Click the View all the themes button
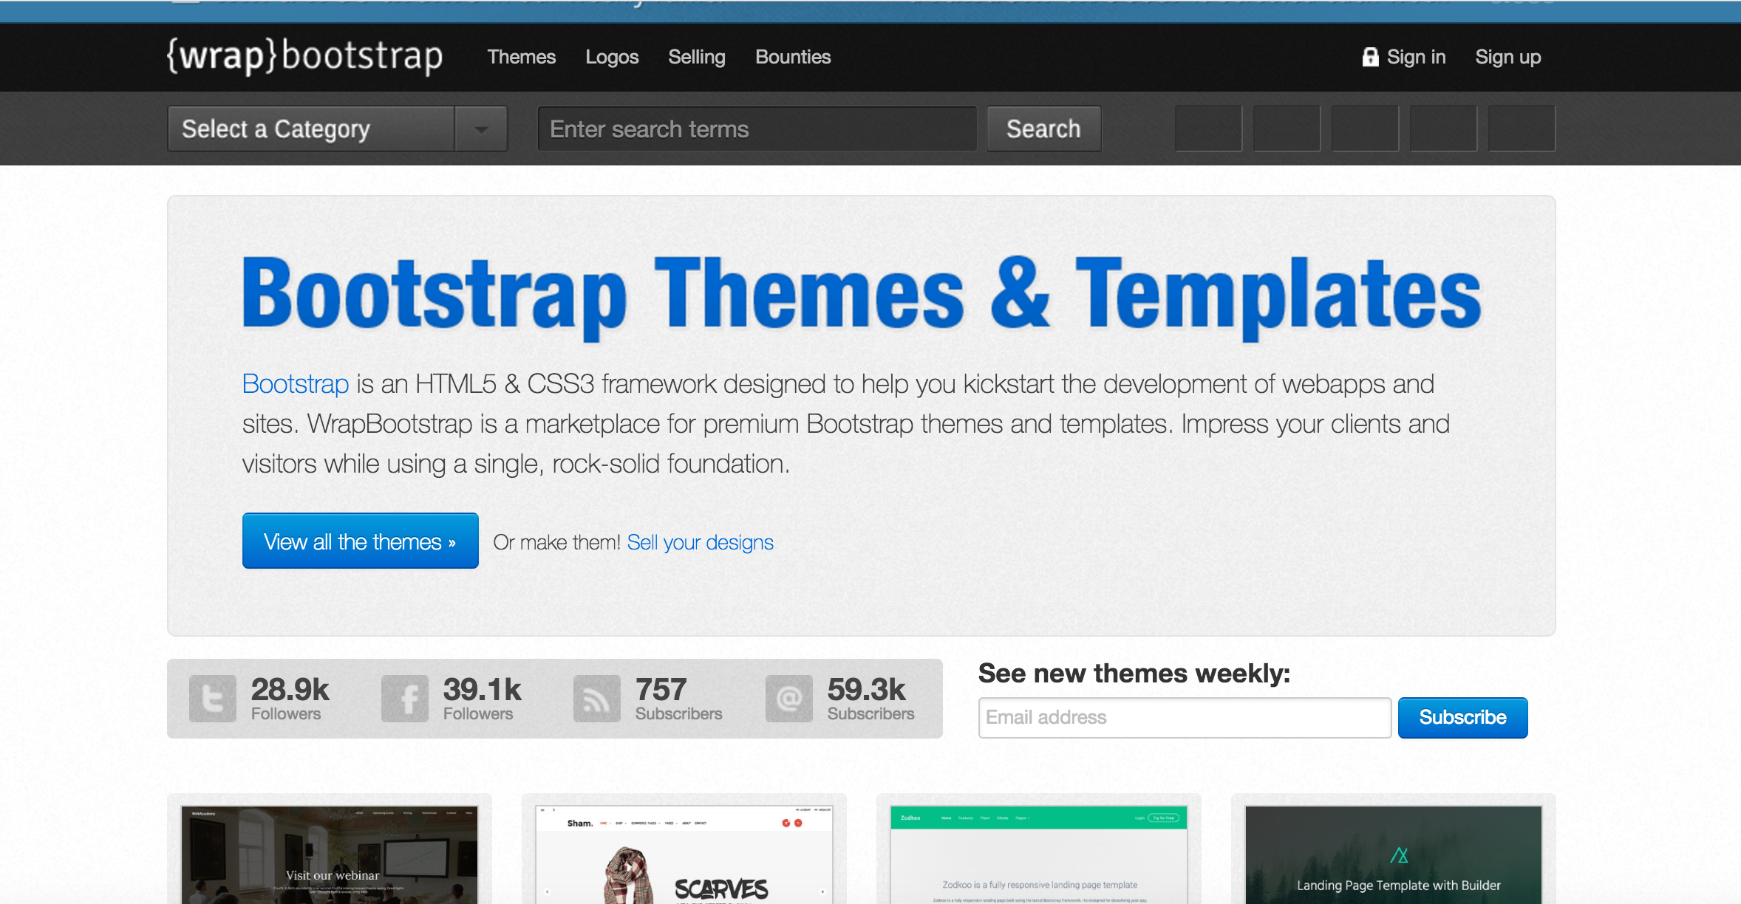 click(x=360, y=541)
